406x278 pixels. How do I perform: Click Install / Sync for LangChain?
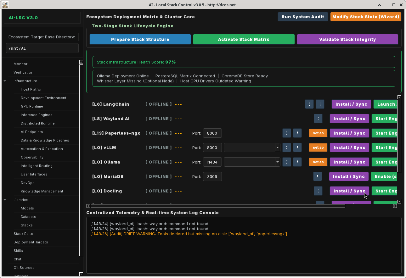pos(351,104)
